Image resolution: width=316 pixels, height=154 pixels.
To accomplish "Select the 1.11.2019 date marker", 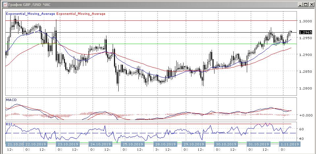I will (289, 144).
